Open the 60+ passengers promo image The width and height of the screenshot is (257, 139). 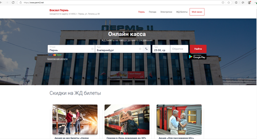(179, 120)
